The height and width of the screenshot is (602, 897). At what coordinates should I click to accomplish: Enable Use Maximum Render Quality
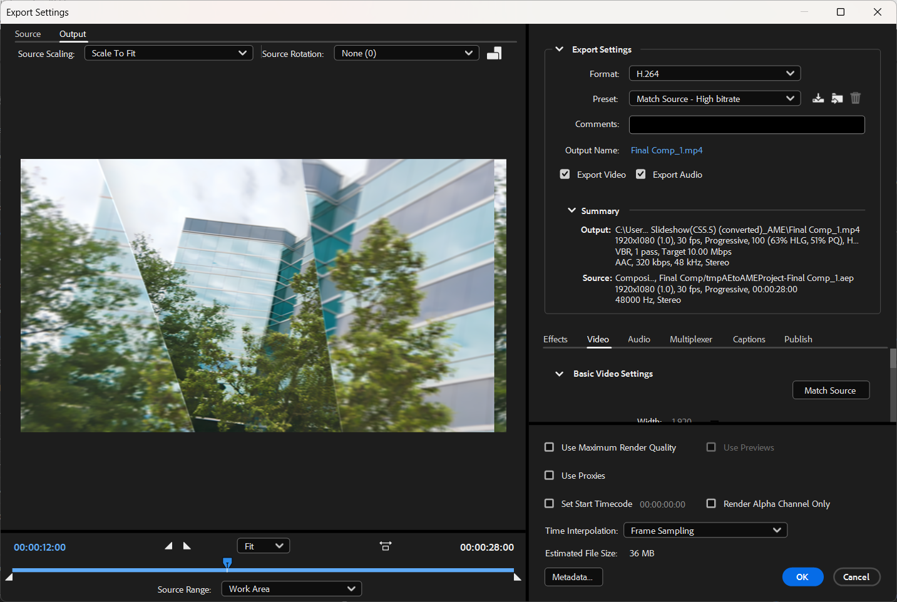[x=549, y=447]
